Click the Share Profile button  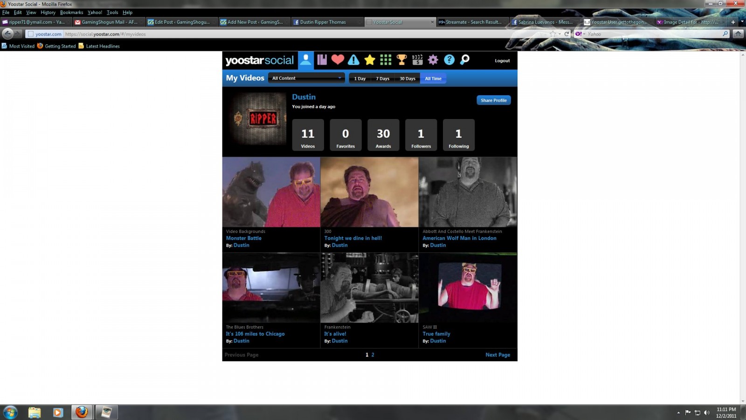(493, 100)
